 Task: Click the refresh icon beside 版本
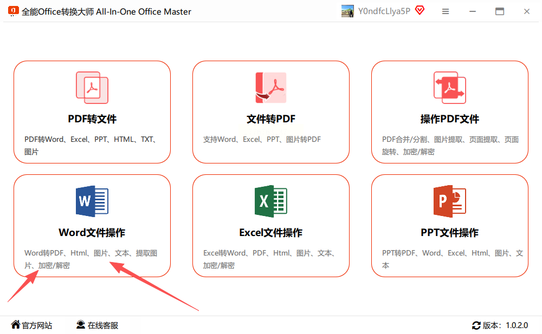click(x=476, y=325)
